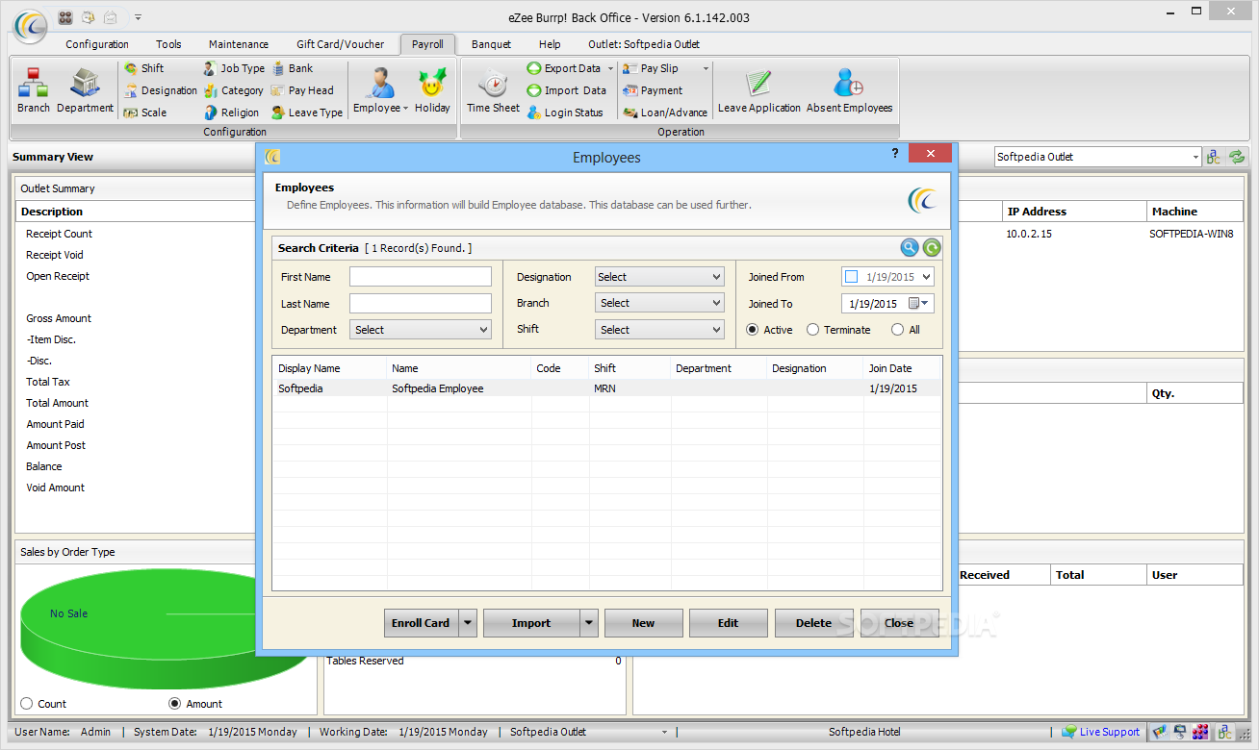The height and width of the screenshot is (750, 1259).
Task: Open Payment in Operation group
Action: (653, 90)
